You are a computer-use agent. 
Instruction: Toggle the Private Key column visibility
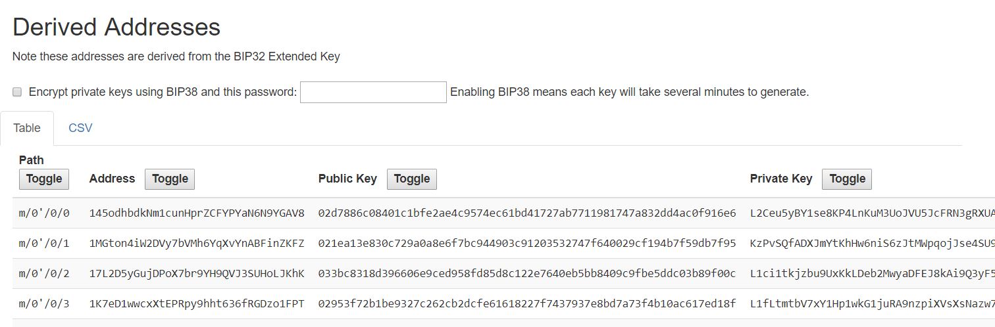pos(847,179)
